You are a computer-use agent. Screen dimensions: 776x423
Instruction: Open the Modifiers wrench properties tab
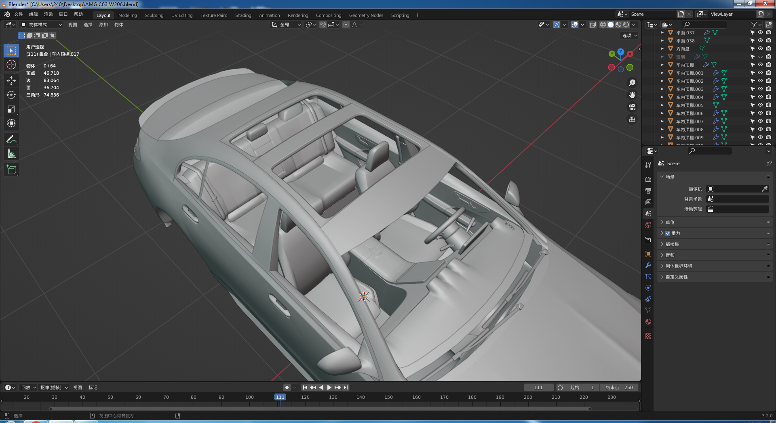click(648, 265)
